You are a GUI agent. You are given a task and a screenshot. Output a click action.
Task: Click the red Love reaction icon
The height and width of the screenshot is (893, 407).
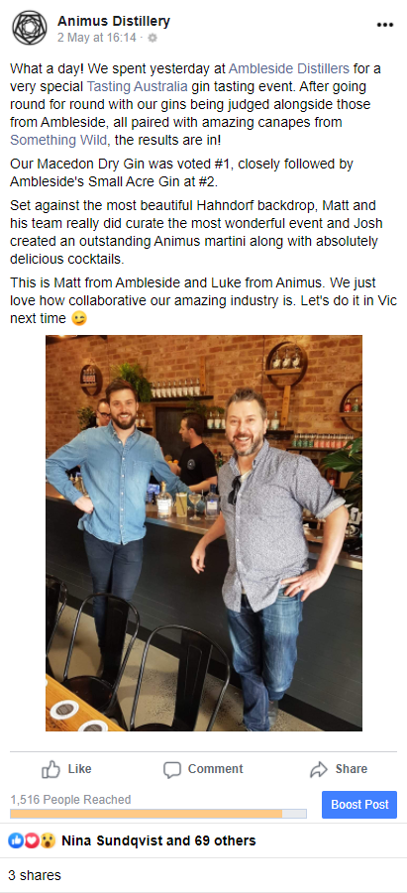click(31, 840)
